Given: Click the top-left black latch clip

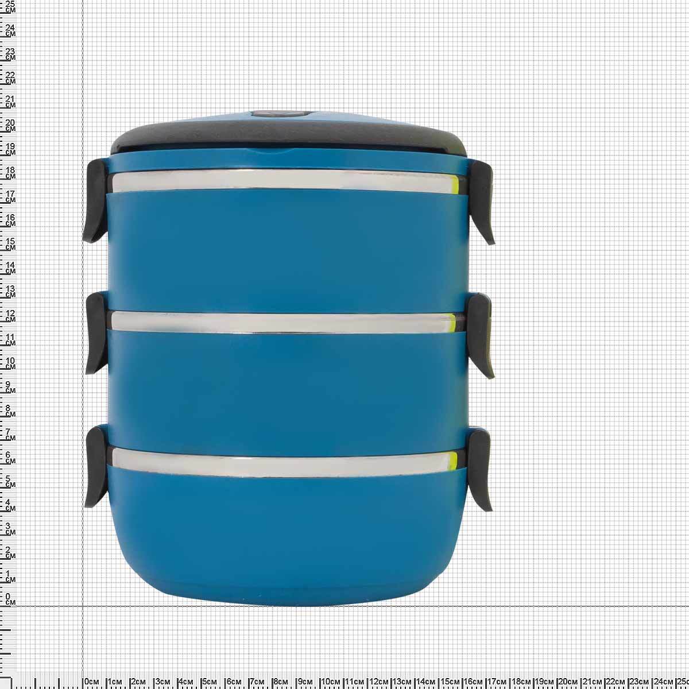Looking at the screenshot, I should 96,201.
